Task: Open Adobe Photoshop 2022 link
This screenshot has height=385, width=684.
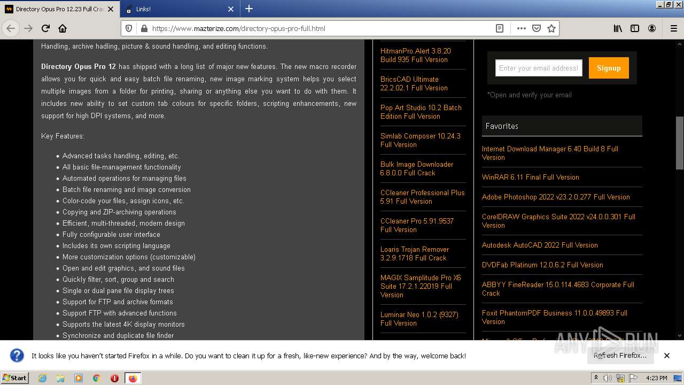Action: tap(556, 197)
